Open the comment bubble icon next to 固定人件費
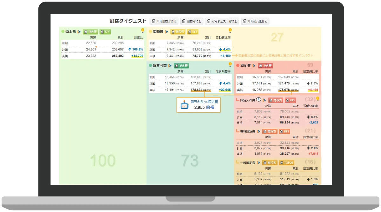This screenshot has width=381, height=212. tap(258, 99)
